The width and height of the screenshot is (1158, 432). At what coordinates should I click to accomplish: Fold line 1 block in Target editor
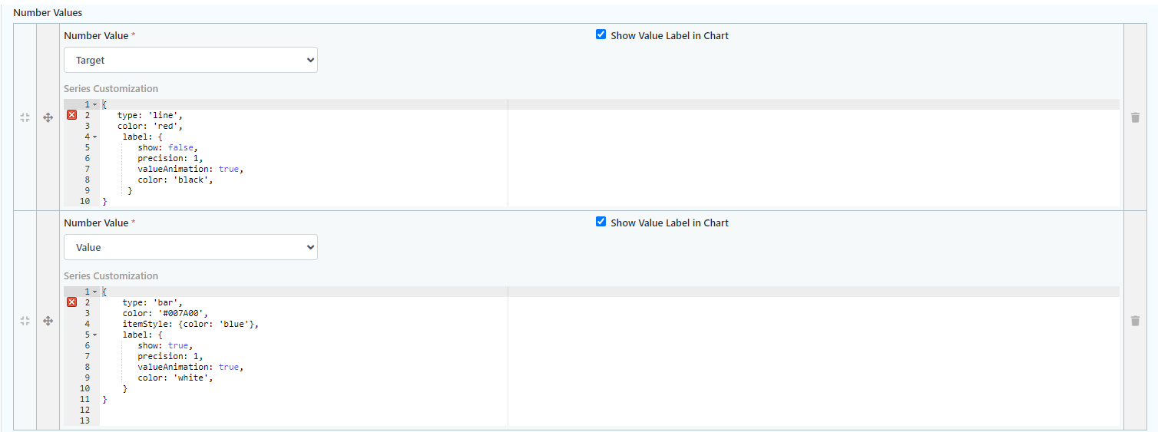pos(95,104)
